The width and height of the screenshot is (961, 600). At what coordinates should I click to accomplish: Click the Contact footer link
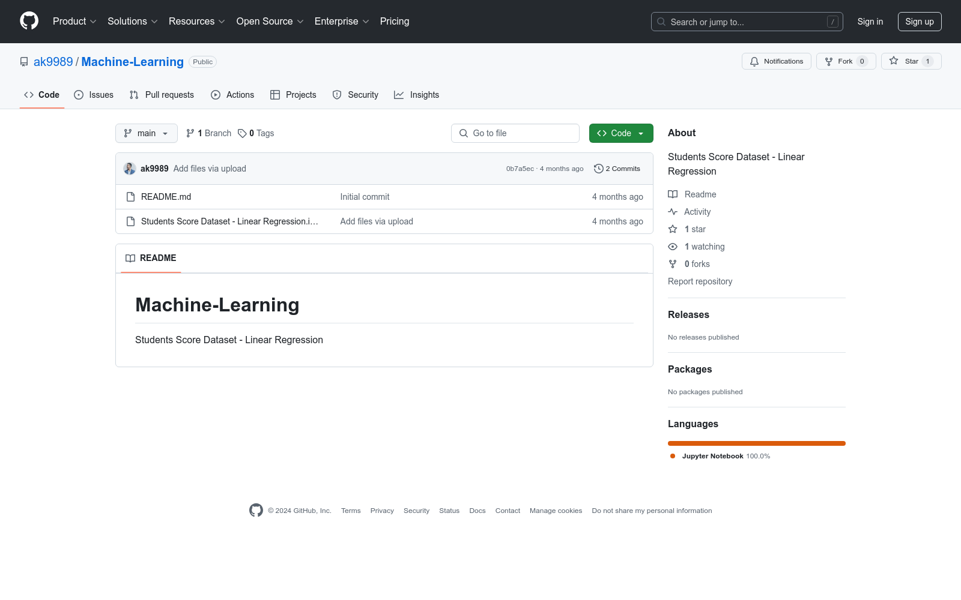click(x=508, y=511)
